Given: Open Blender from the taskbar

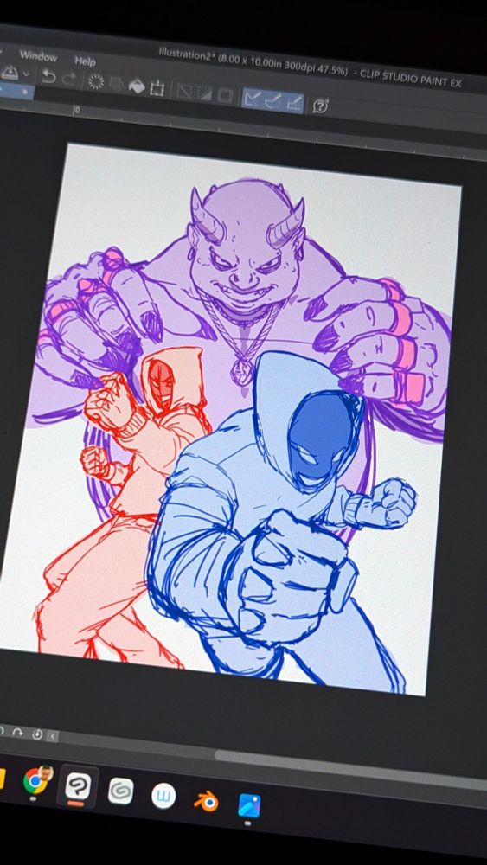Looking at the screenshot, I should coord(206,802).
